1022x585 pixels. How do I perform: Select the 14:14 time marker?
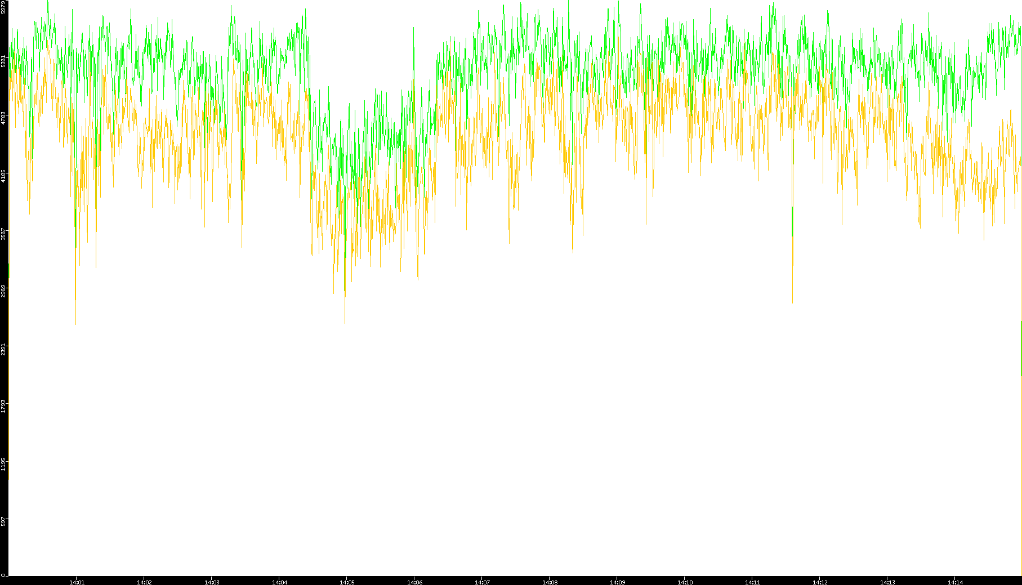(955, 582)
